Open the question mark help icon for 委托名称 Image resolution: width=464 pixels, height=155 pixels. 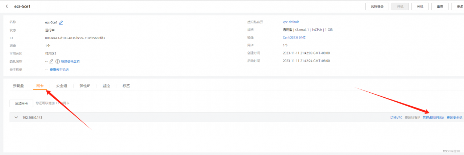click(57, 61)
